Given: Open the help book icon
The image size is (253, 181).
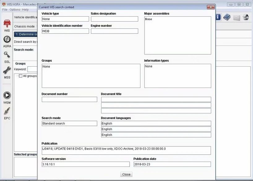Looking at the screenshot, I should pos(227,17).
